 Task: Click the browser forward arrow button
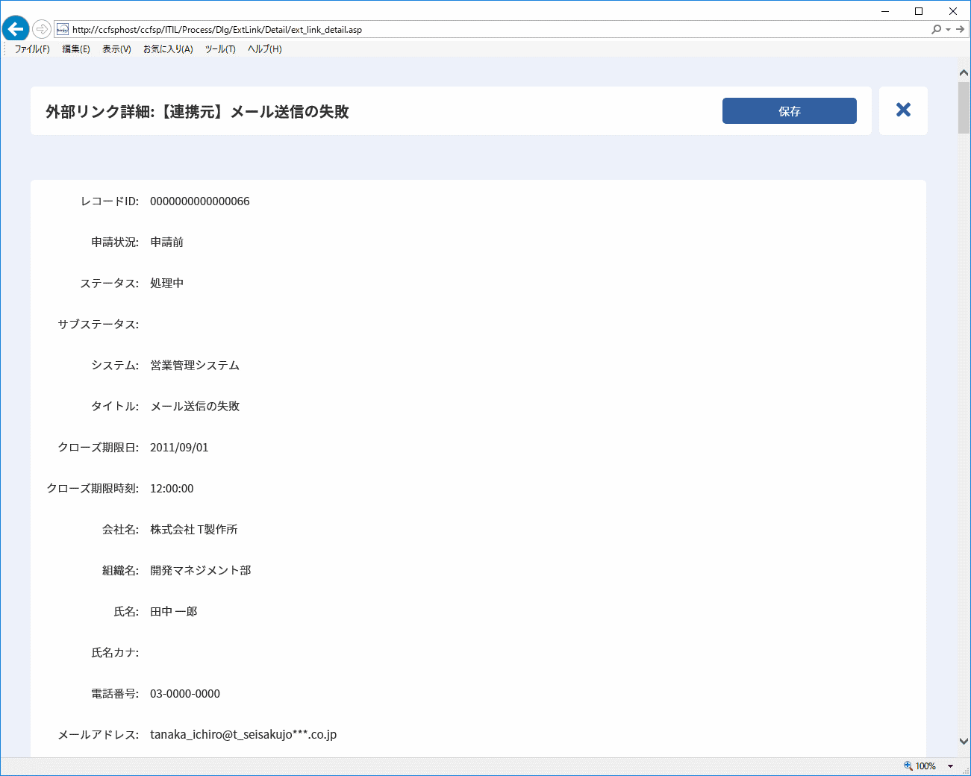click(42, 29)
